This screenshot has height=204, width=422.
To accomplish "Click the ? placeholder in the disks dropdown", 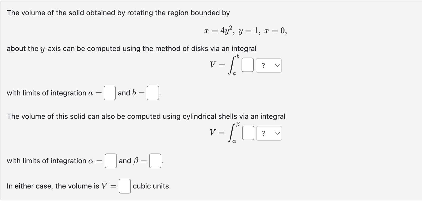I will tap(263, 65).
